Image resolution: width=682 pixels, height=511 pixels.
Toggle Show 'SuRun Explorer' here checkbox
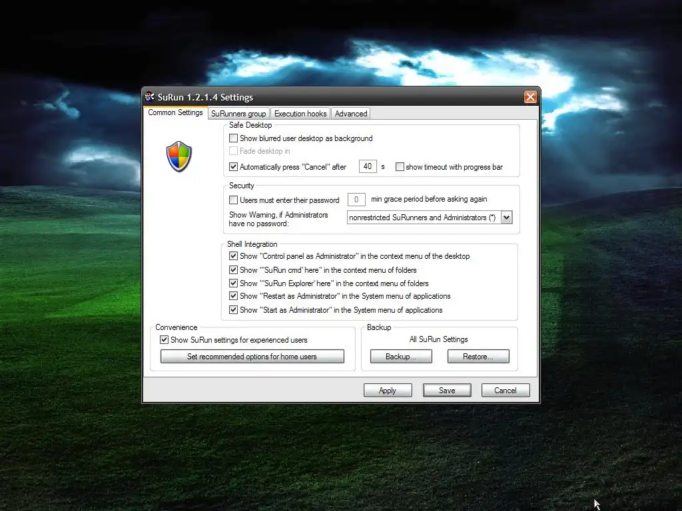coord(234,283)
